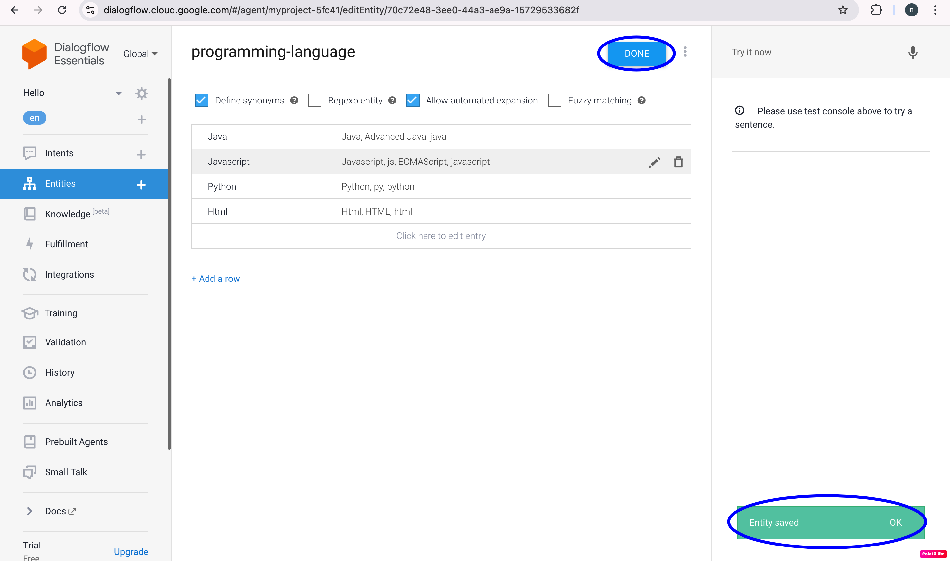Expand the Hello agent selector
The image size is (950, 561).
[118, 93]
